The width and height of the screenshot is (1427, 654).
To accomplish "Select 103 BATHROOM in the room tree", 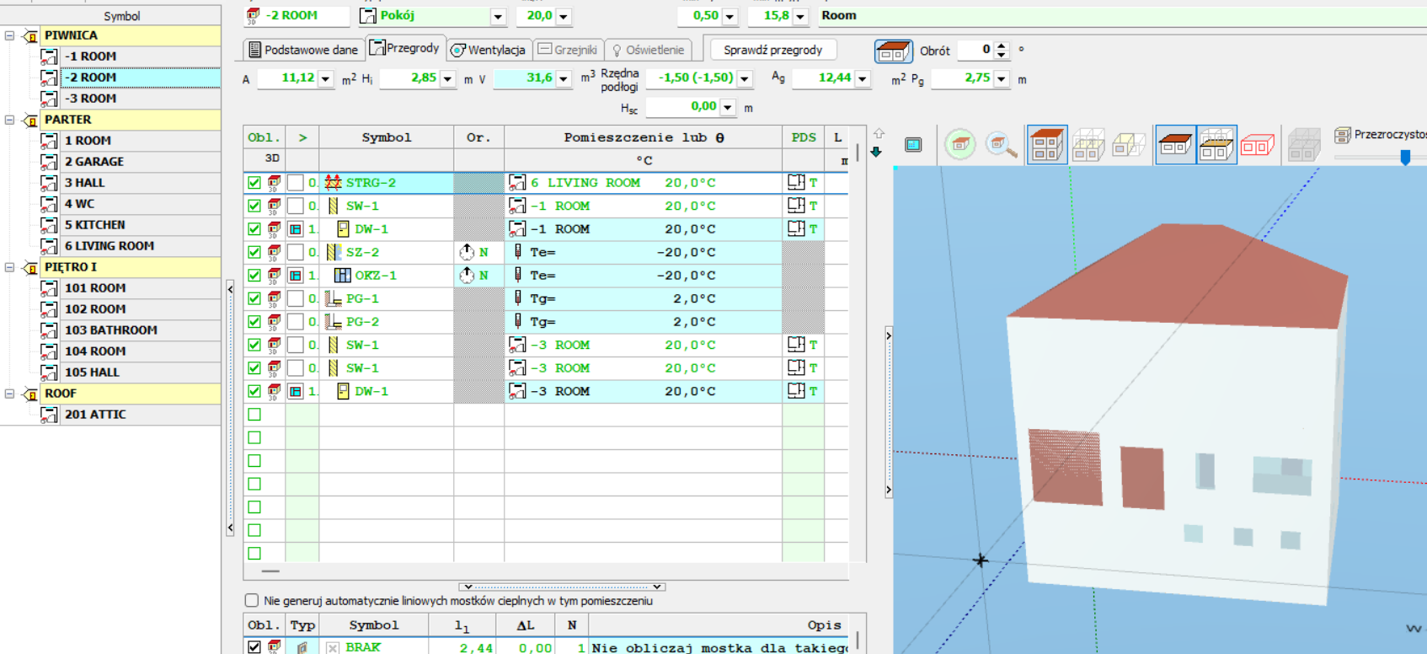I will click(110, 330).
